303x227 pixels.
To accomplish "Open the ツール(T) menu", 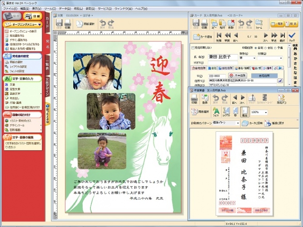I will [50, 9].
